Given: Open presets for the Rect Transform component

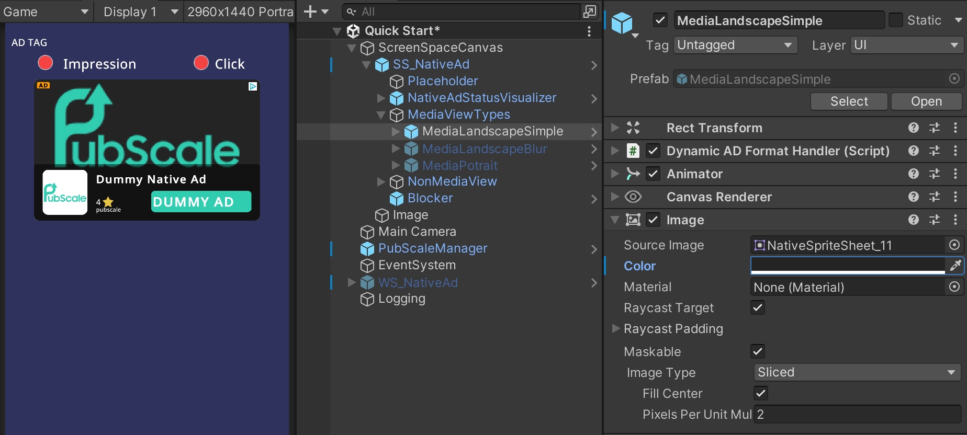Looking at the screenshot, I should click(935, 128).
